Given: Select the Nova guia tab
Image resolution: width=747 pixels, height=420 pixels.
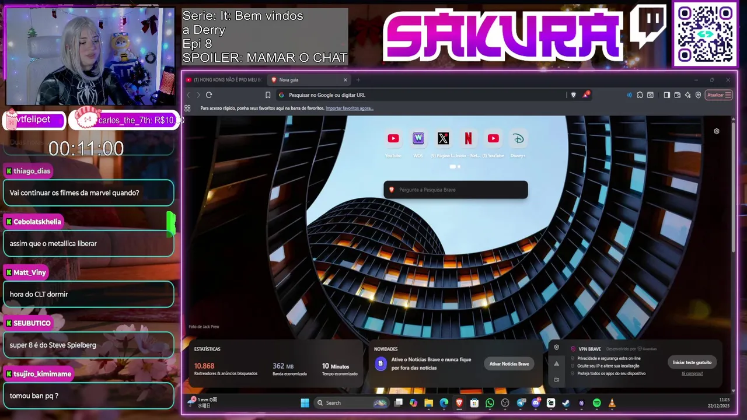Looking at the screenshot, I should [x=309, y=80].
